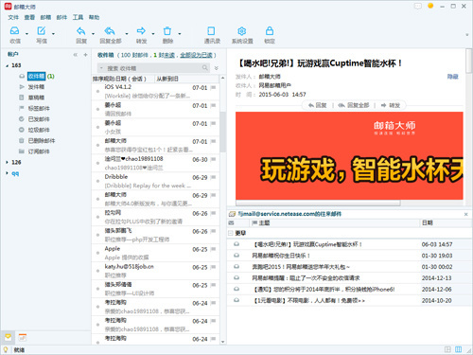The width and height of the screenshot is (473, 355).
Task: Open the dropdown arrow next to Receive mail
Action: click(26, 33)
